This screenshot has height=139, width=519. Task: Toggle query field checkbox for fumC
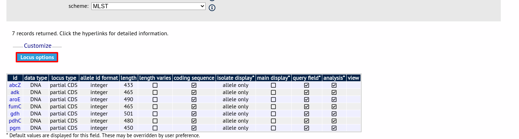pos(307,107)
